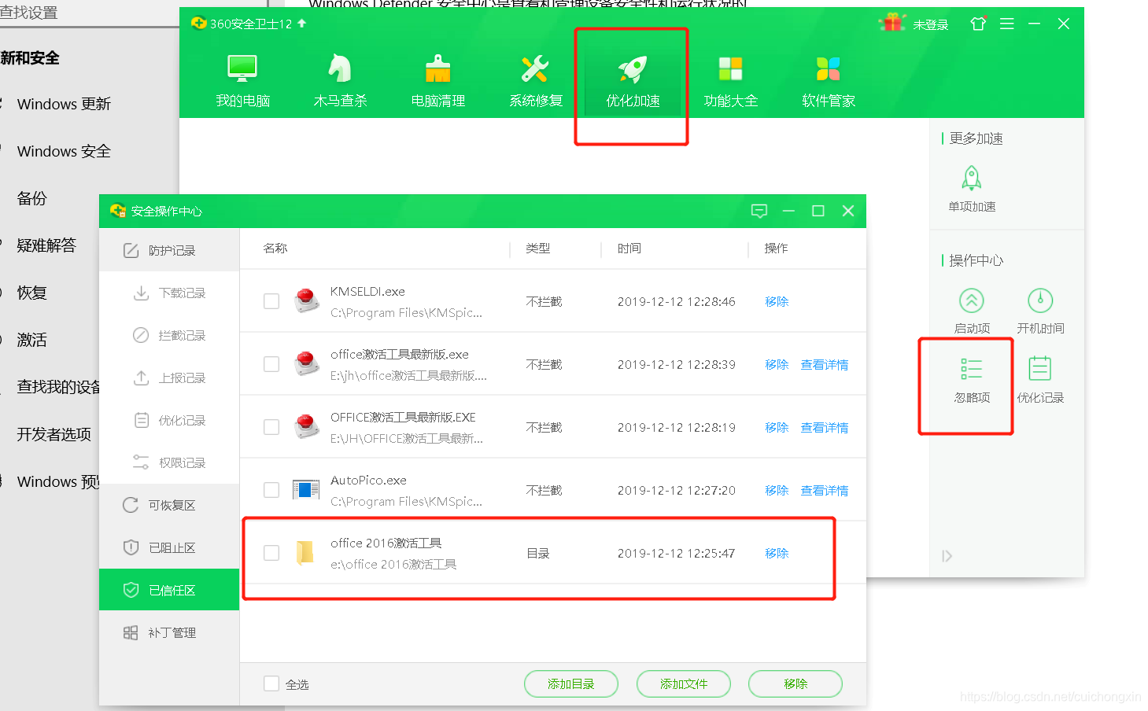Open the 优化加速 rocket tab
Screen dimensions: 1148x711
[633, 82]
